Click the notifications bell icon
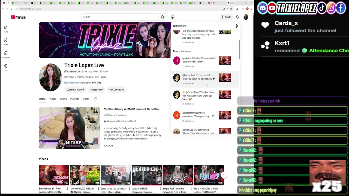 (237, 17)
